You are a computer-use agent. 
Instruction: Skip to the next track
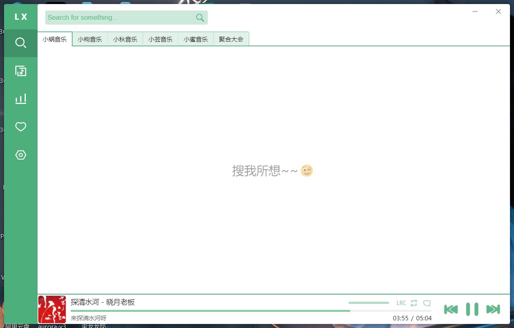(493, 309)
